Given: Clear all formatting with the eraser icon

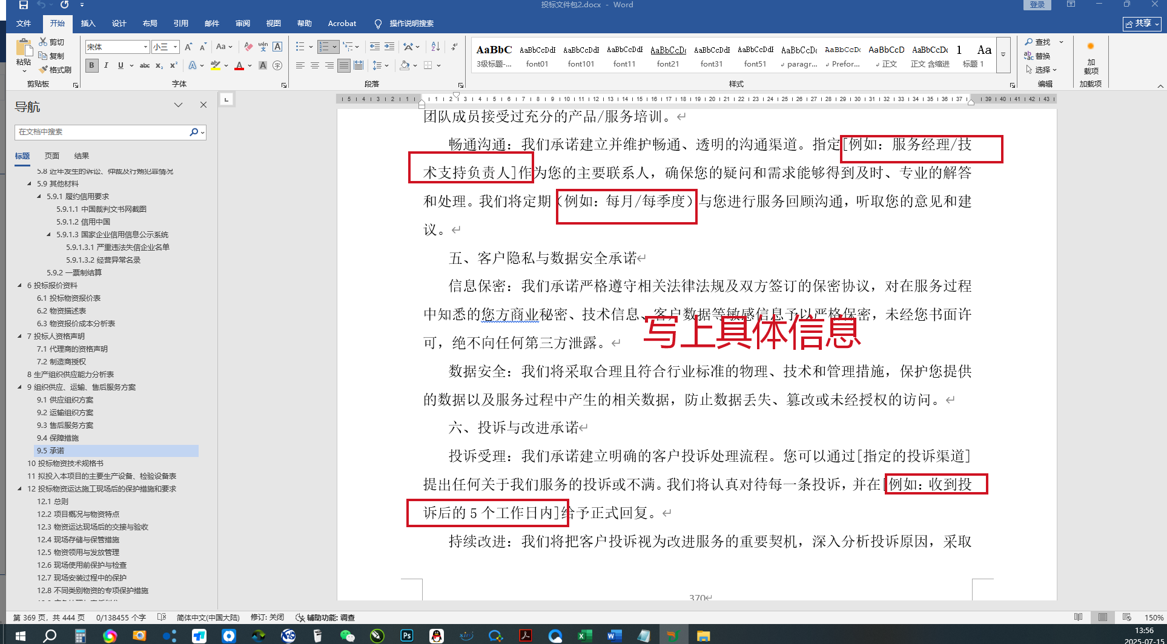Looking at the screenshot, I should click(x=248, y=47).
